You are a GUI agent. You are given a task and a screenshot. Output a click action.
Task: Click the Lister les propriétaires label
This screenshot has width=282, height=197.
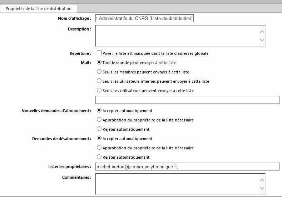click(70, 167)
